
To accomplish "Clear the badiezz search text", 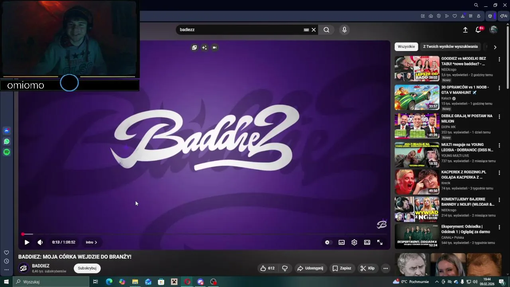I will (314, 29).
